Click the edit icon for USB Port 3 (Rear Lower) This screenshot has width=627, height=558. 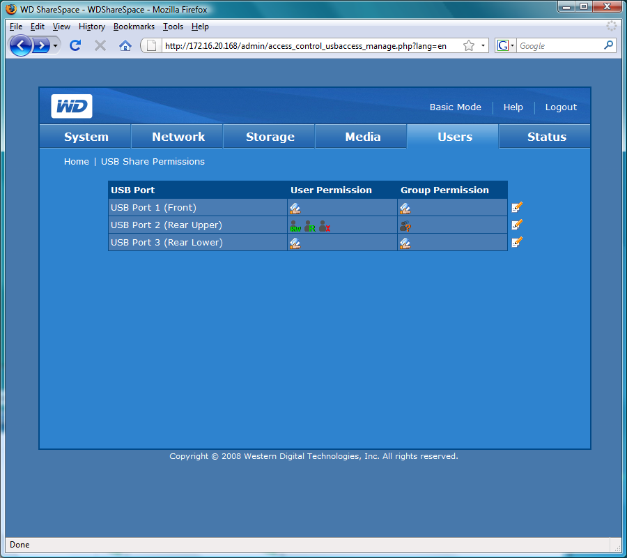[x=517, y=242]
